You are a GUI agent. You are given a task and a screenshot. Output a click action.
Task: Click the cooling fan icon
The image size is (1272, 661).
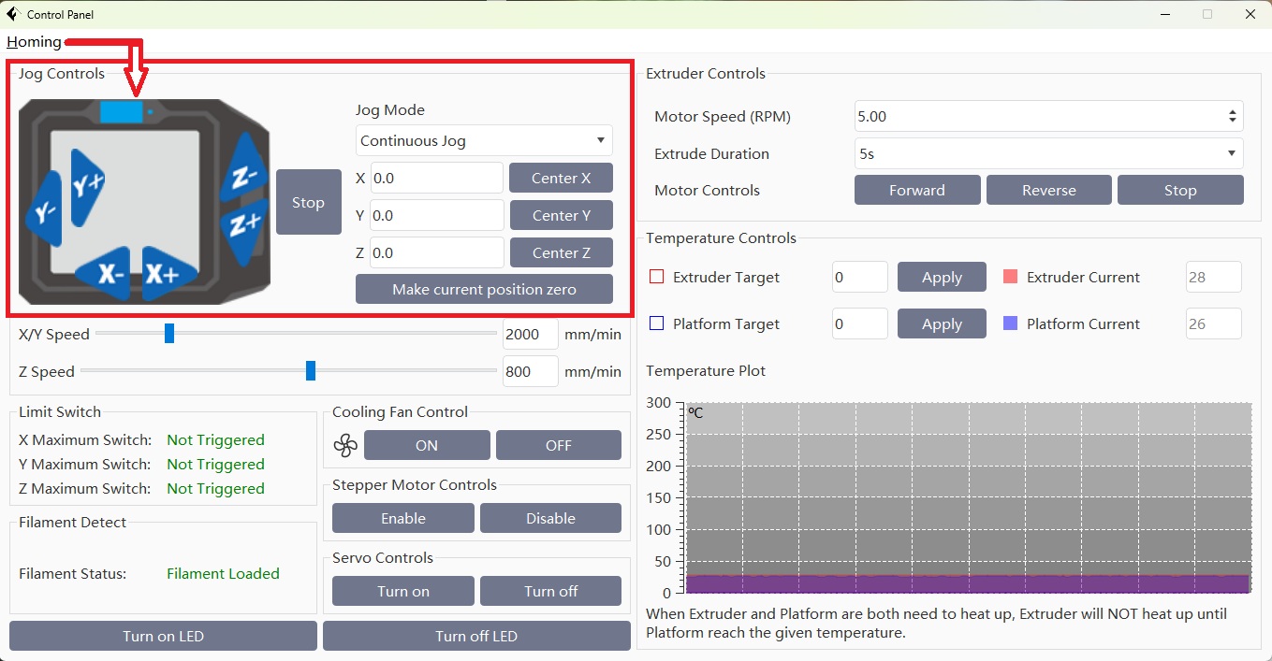[x=345, y=446]
